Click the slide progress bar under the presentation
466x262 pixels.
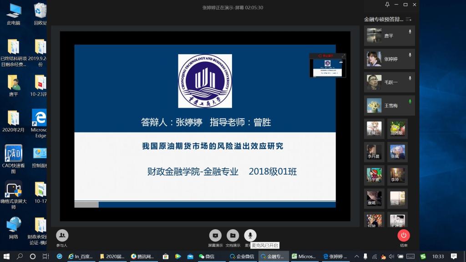click(205, 205)
